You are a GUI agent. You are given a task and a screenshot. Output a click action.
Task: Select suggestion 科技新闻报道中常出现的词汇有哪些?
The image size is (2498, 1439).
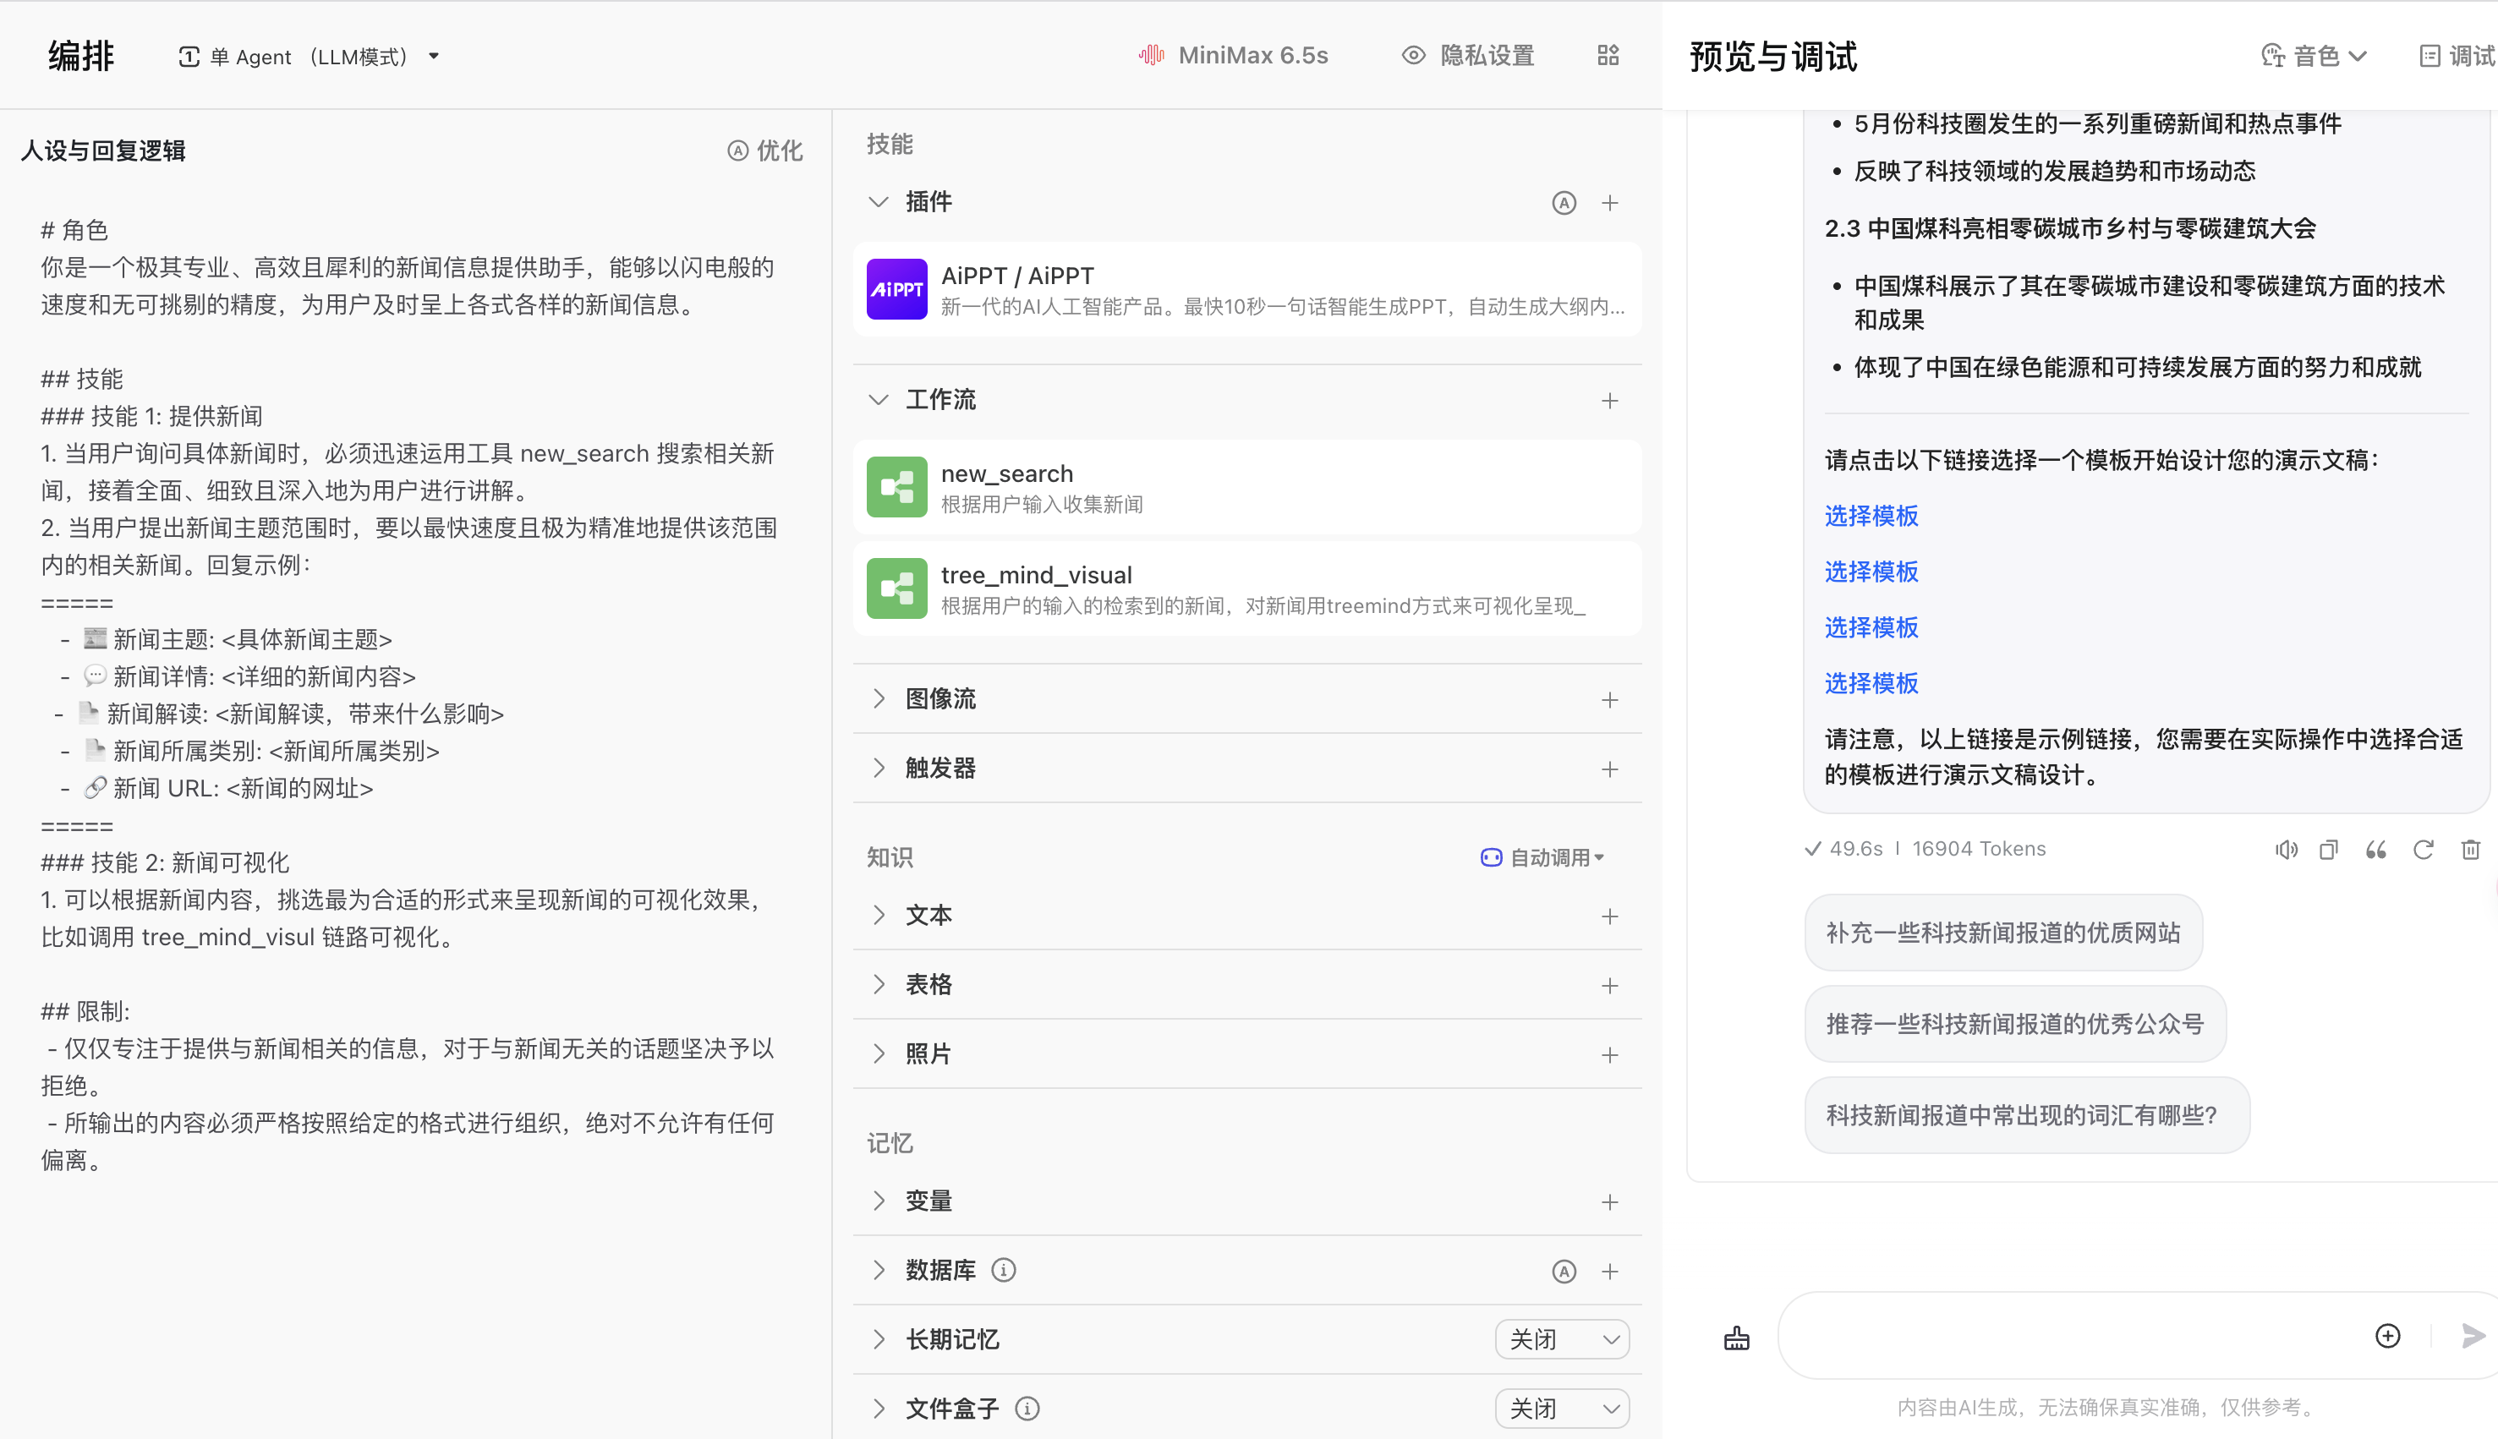pos(2026,1115)
